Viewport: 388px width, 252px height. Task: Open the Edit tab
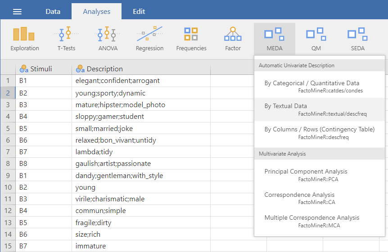pos(139,12)
